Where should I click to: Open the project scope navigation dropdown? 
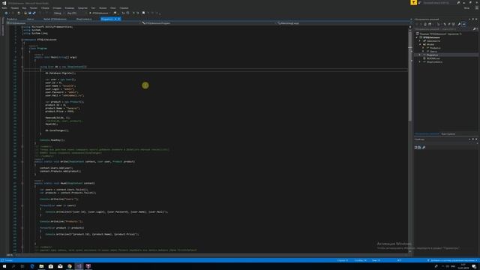(x=73, y=23)
